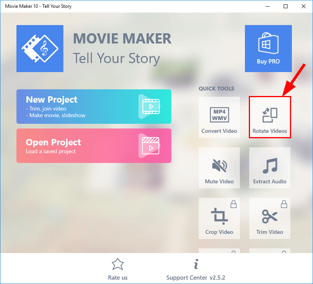This screenshot has height=284, width=313.
Task: Click the MOVIE MAKER title text
Action: point(122,38)
